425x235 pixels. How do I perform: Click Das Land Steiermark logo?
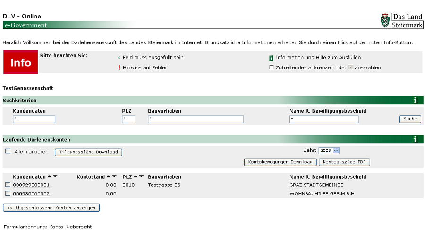(402, 20)
